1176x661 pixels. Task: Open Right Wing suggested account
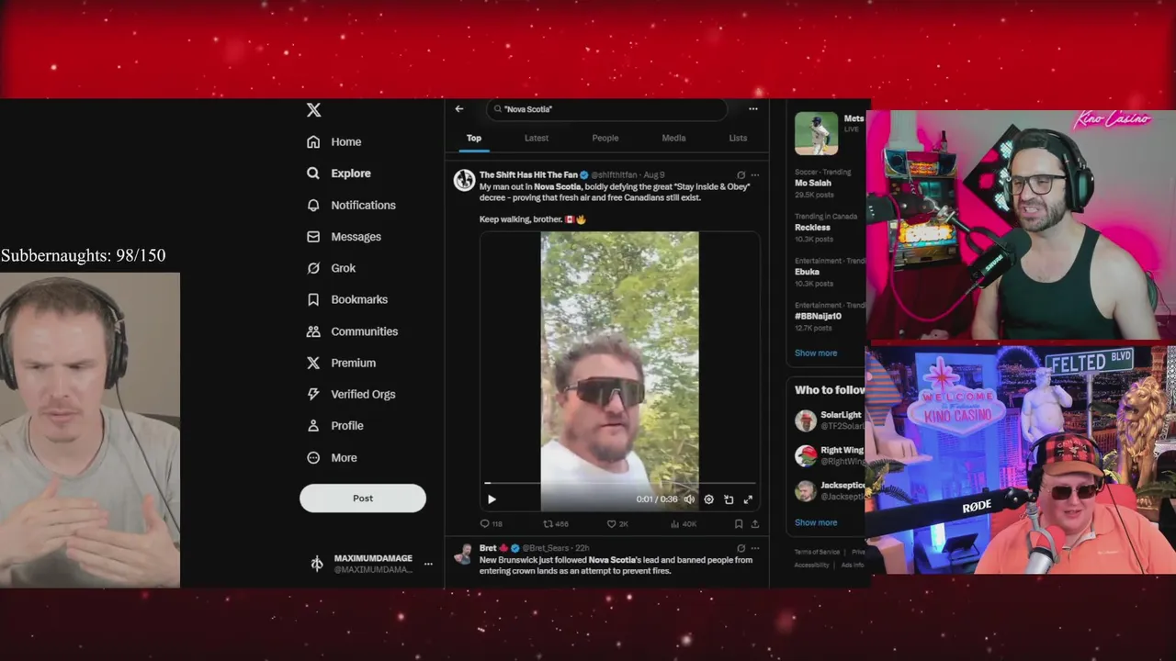pyautogui.click(x=830, y=456)
